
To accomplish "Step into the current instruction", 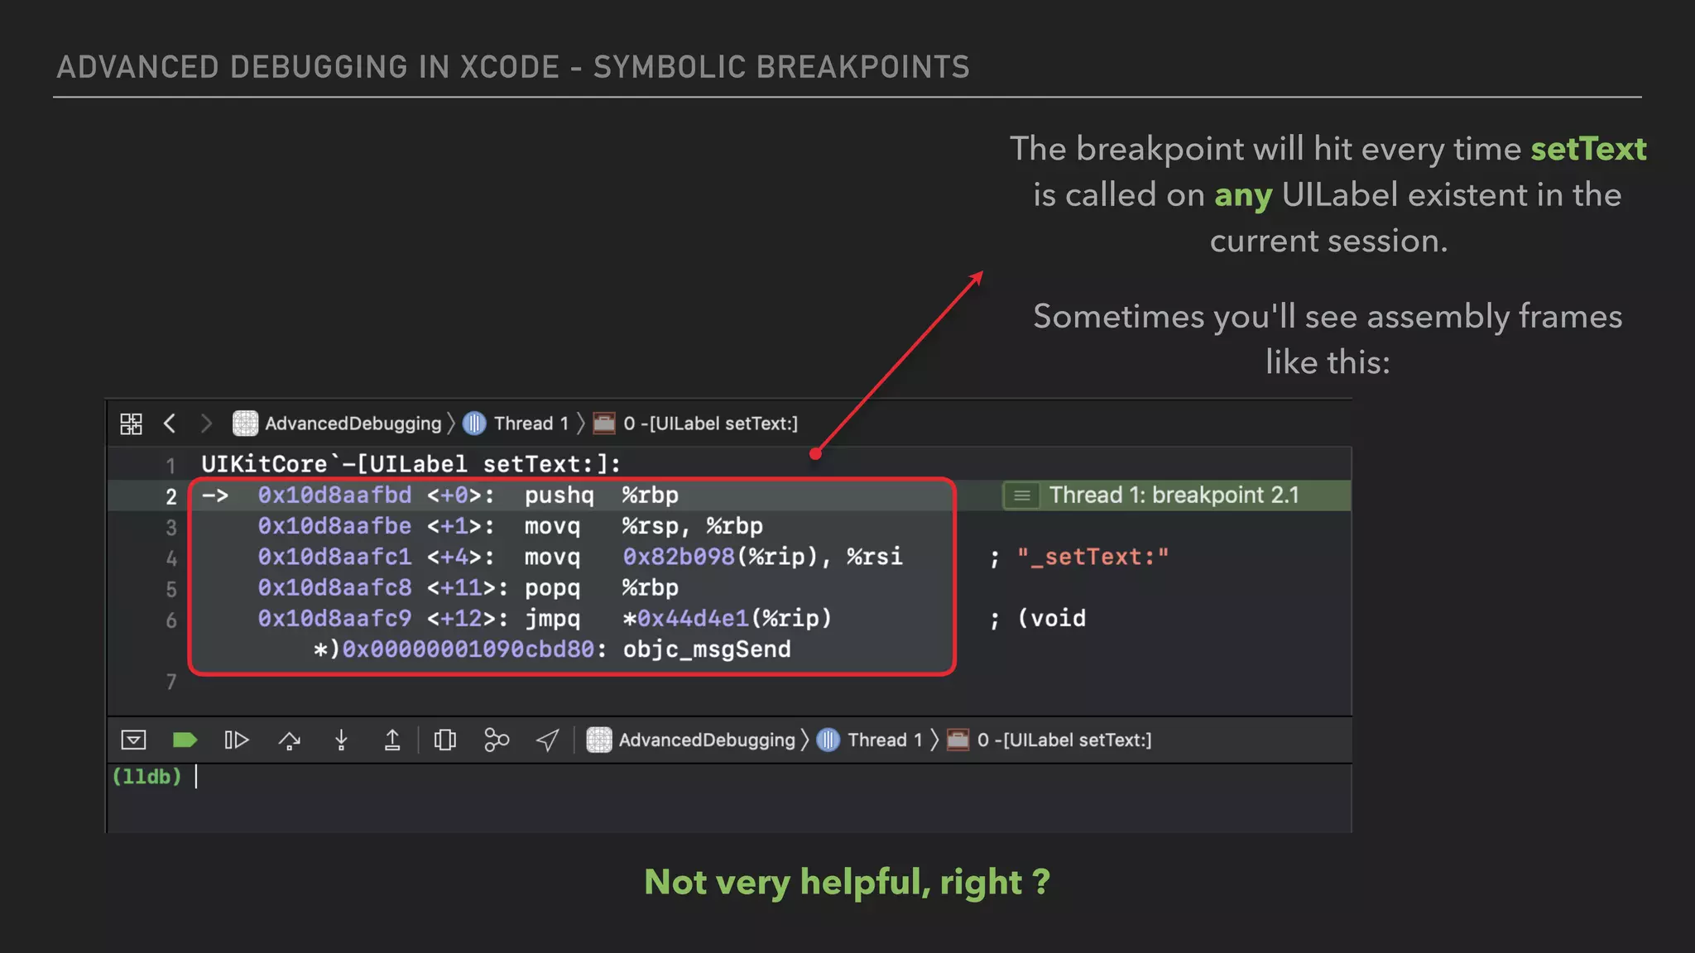I will pos(341,740).
